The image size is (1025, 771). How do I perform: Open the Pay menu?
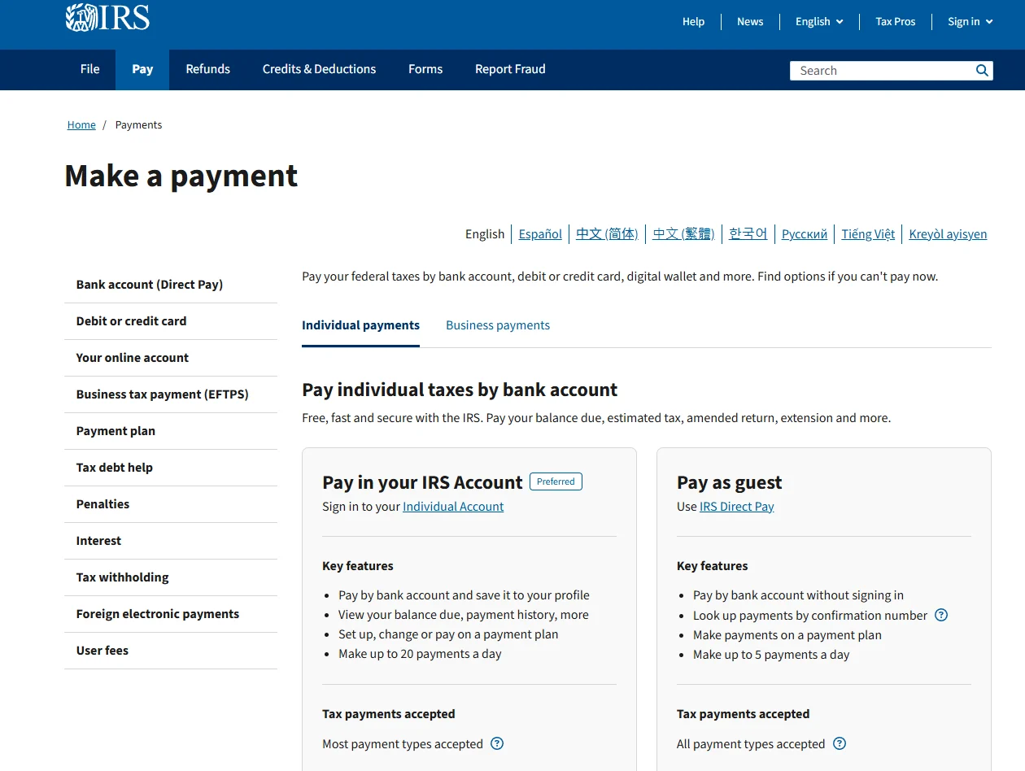coord(142,69)
